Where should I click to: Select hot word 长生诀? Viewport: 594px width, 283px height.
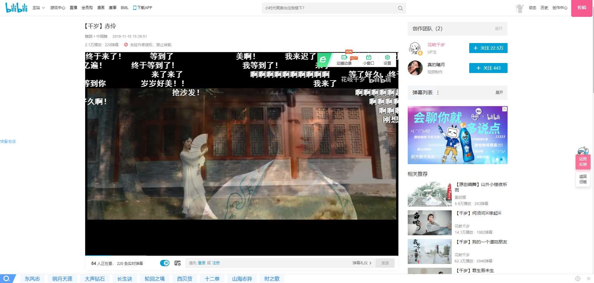(x=125, y=279)
